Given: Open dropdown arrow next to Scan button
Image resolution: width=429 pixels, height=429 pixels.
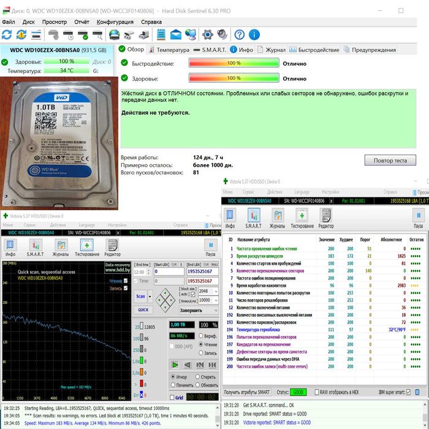Looking at the screenshot, I should pos(150,297).
